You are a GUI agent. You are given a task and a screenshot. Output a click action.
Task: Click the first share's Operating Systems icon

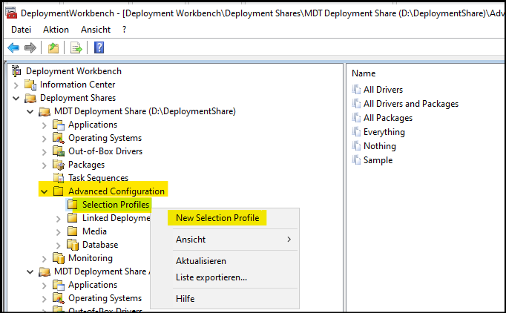click(59, 138)
